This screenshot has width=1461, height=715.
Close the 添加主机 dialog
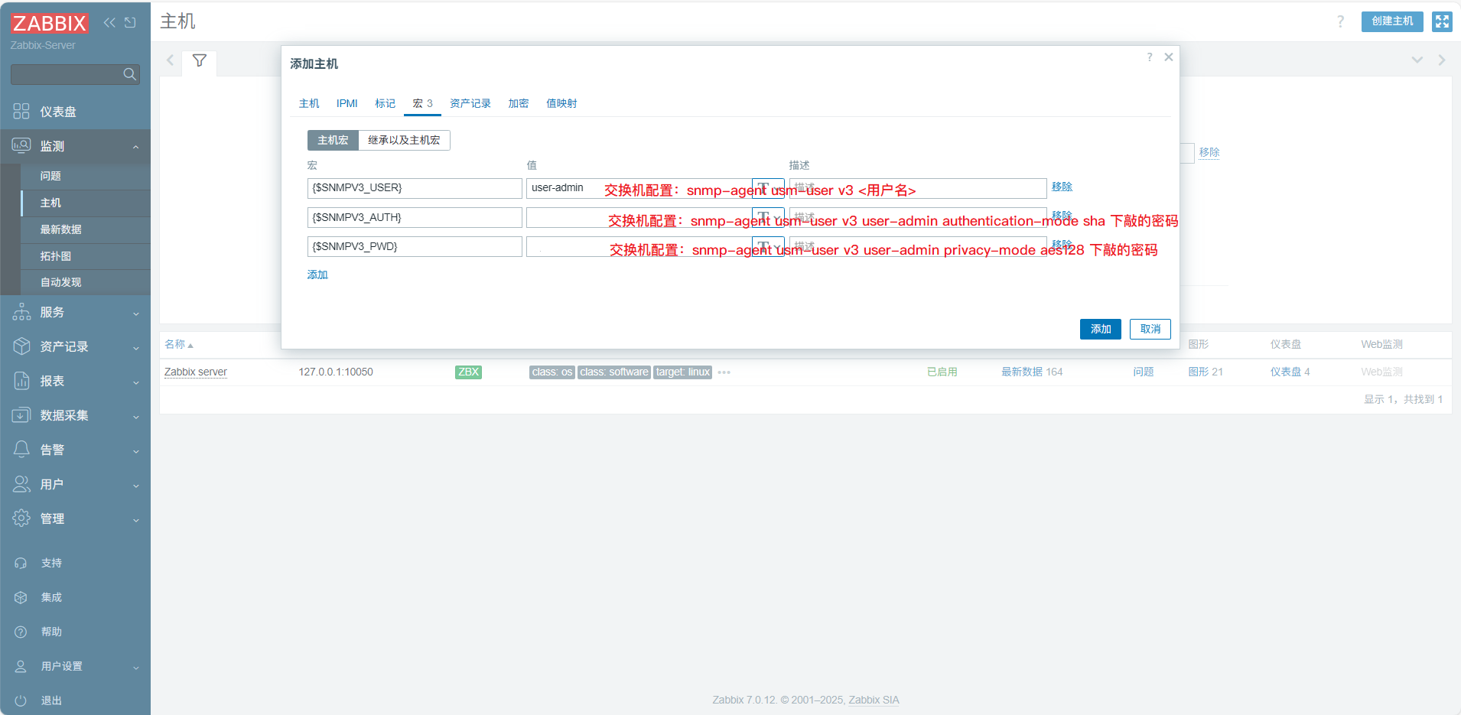(1169, 57)
